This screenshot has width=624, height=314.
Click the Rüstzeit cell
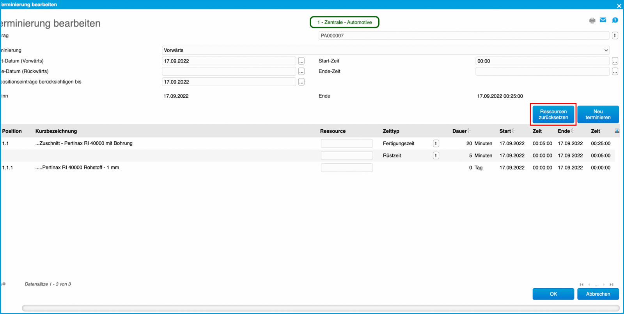392,155
